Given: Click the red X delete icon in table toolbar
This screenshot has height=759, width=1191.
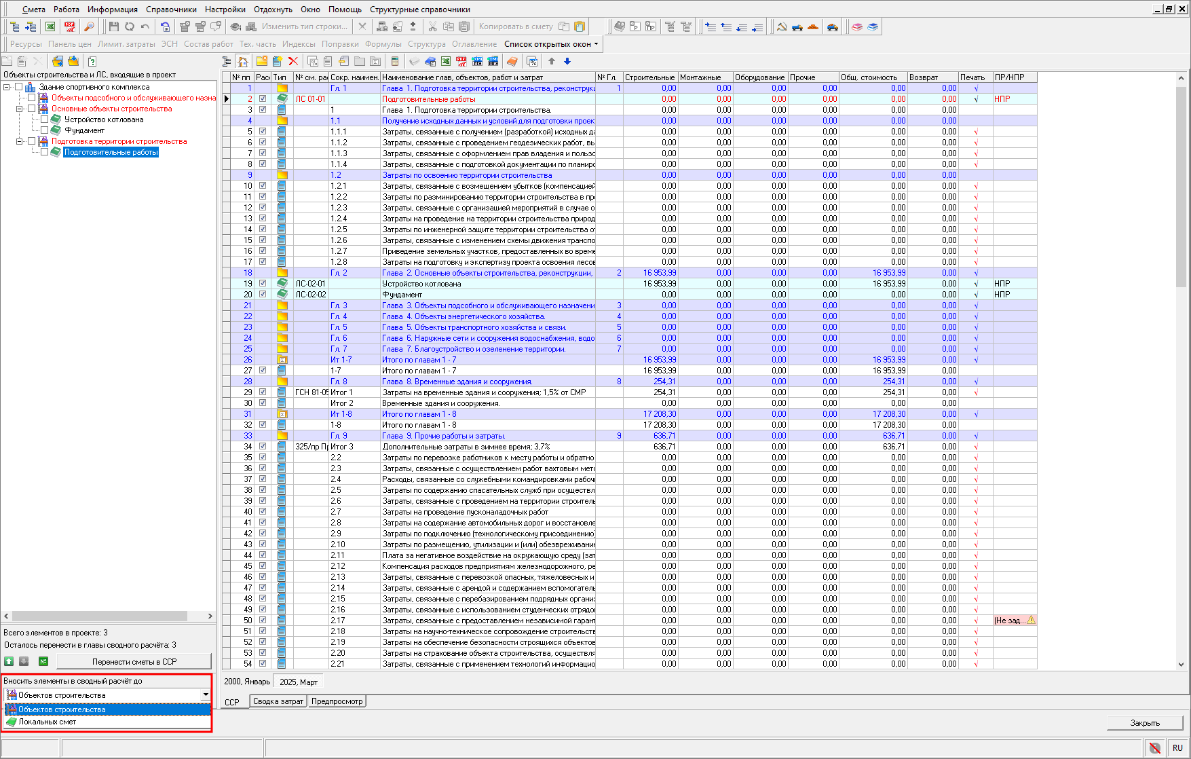Looking at the screenshot, I should [293, 62].
